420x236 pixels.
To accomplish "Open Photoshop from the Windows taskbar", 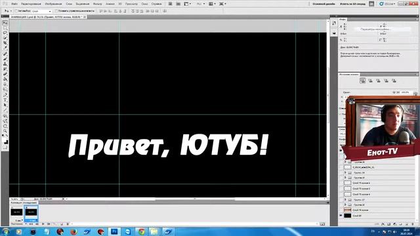I will (114, 231).
